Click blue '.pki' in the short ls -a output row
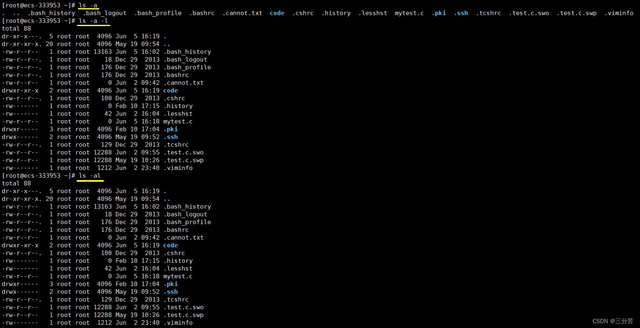 (x=439, y=13)
